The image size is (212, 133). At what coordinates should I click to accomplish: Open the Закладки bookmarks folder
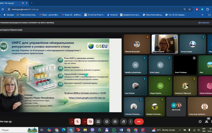pos(9,15)
